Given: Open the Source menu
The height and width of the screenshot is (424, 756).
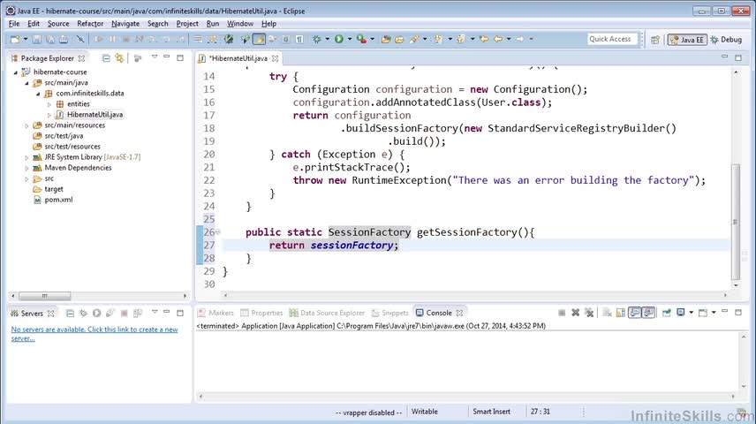Looking at the screenshot, I should 58,23.
